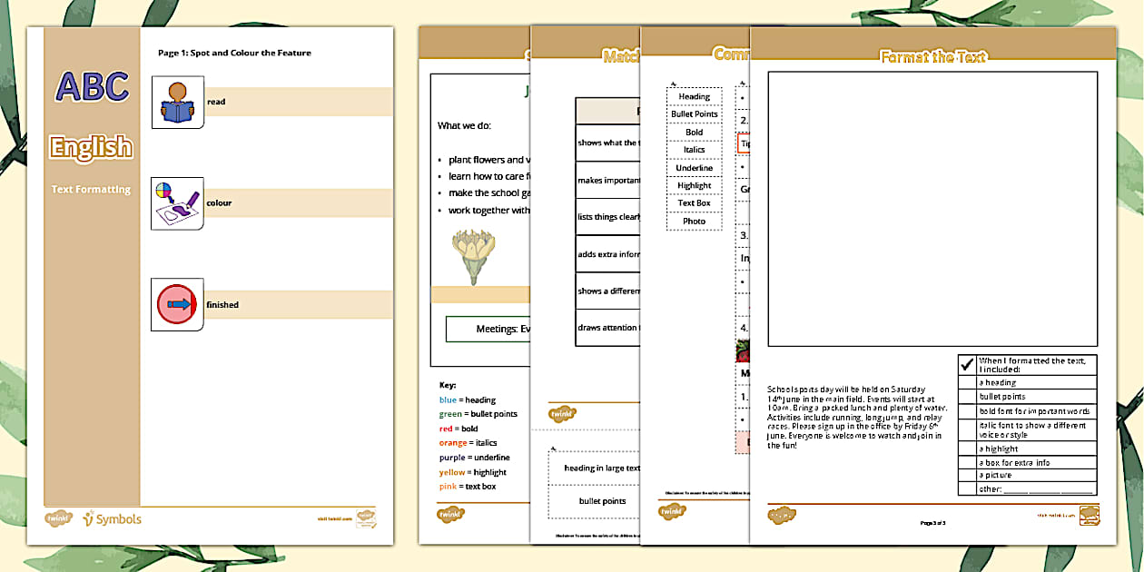Screen dimensions: 1144x572
Task: Click the "Italics" word card
Action: point(694,150)
